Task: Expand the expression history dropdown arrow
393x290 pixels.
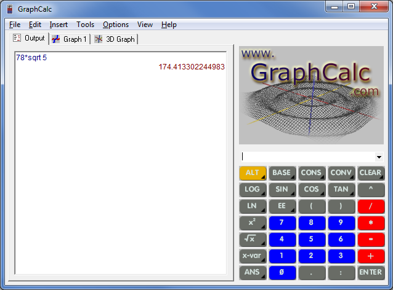Action: [x=379, y=157]
